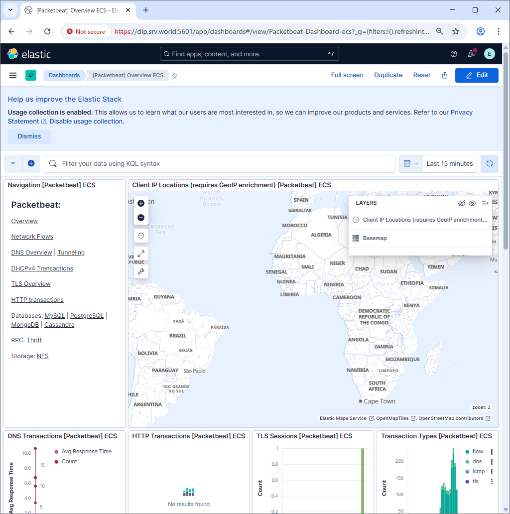The image size is (510, 514).
Task: Collapse the Layers panel
Action: click(485, 203)
